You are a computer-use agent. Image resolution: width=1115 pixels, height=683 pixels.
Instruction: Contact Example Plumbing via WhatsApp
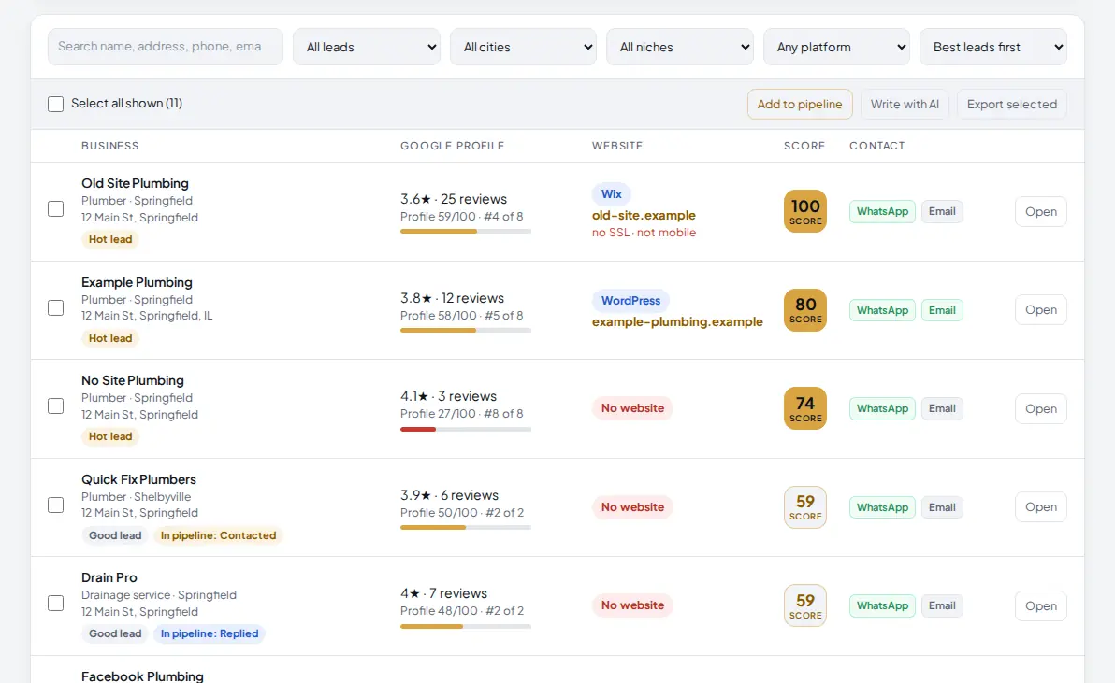point(882,310)
